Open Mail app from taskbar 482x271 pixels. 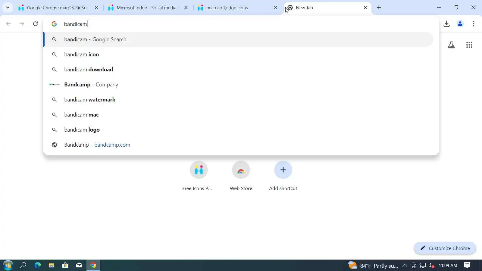[x=79, y=265]
